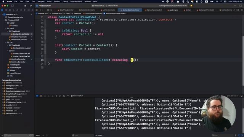Click the Debug Memory Graph icon
The height and width of the screenshot is (137, 244).
60,96
